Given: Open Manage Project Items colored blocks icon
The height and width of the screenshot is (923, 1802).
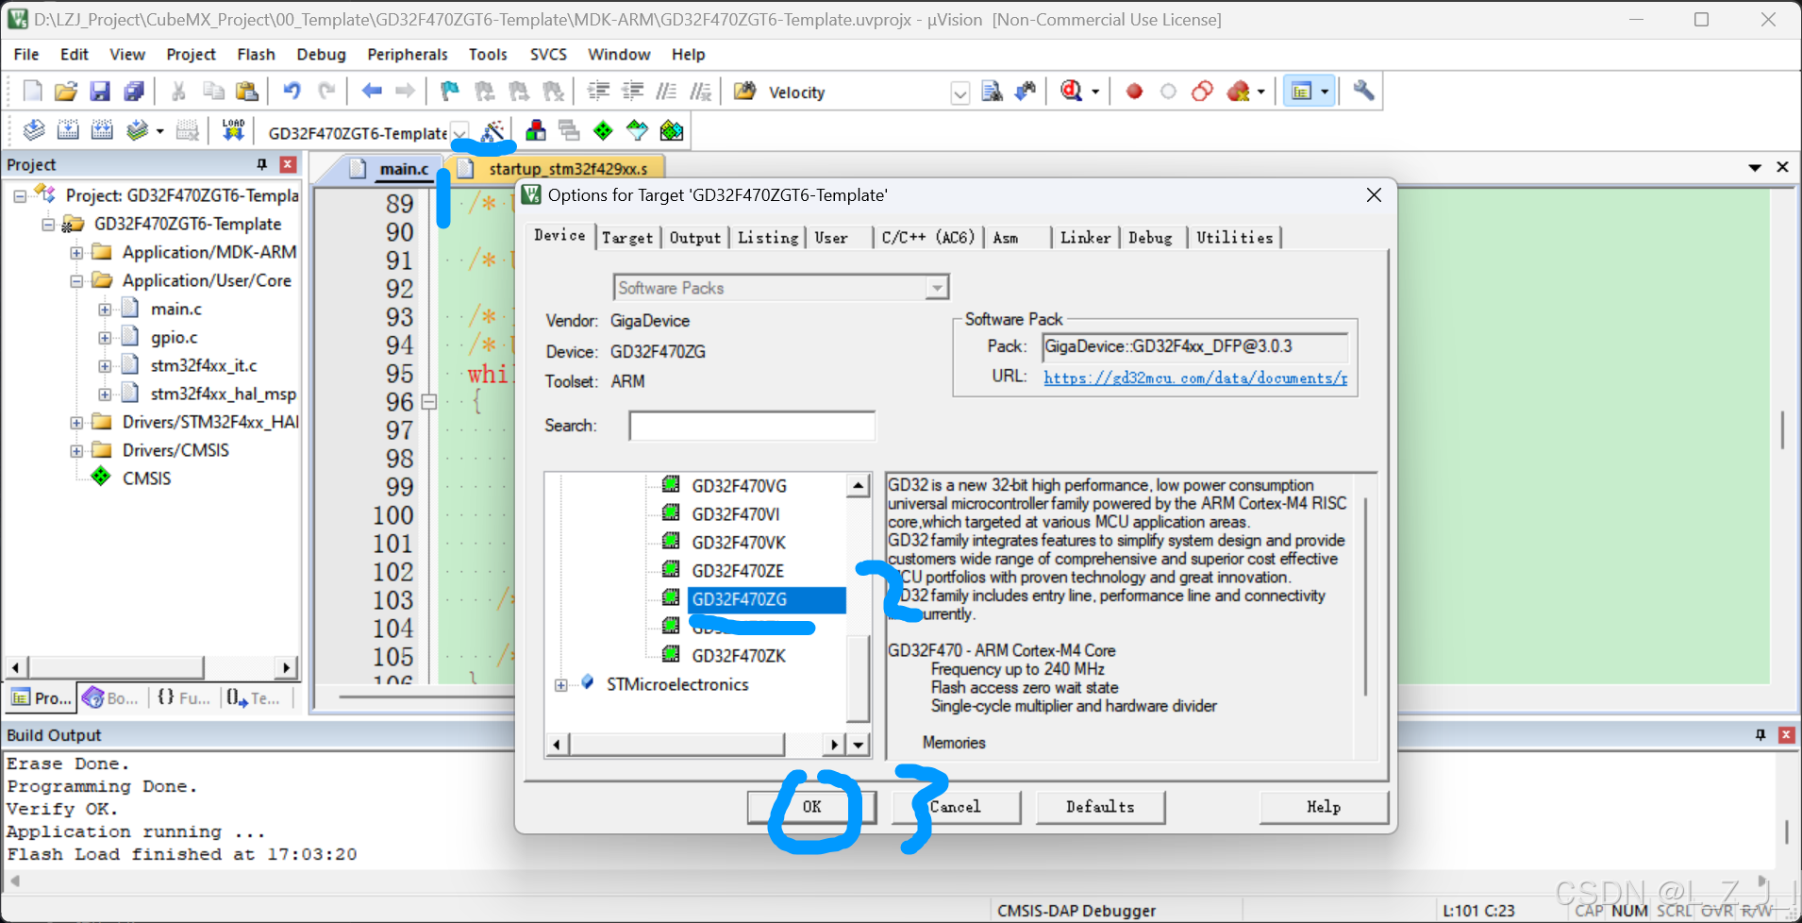Looking at the screenshot, I should point(536,130).
